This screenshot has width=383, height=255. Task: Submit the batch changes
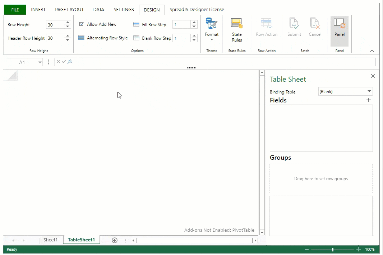pyautogui.click(x=294, y=28)
